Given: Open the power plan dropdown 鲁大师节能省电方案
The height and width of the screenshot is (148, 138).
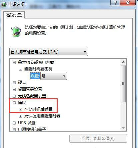Looking at the screenshot, I should [49, 52].
